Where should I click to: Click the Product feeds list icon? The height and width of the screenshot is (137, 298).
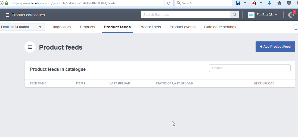[30, 47]
